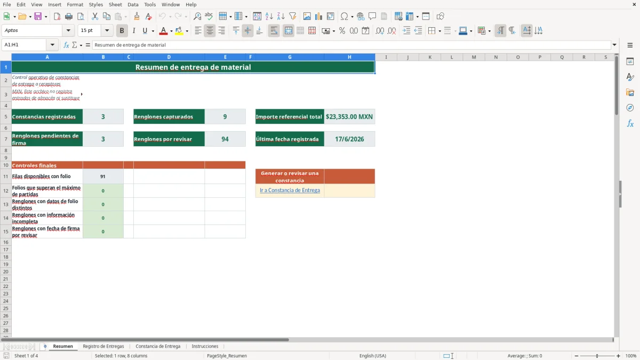Viewport: 640px width, 360px height.
Task: Click the Cut scissors icon
Action: coord(95,17)
